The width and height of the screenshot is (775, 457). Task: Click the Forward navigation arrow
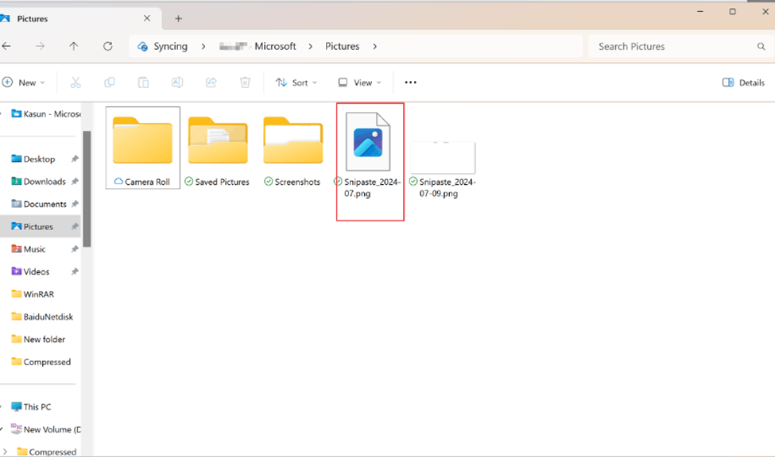(40, 46)
